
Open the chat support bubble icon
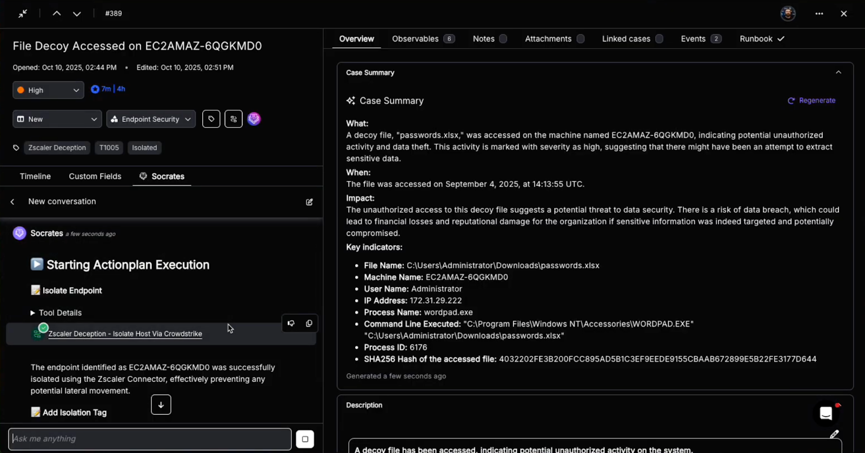click(826, 414)
